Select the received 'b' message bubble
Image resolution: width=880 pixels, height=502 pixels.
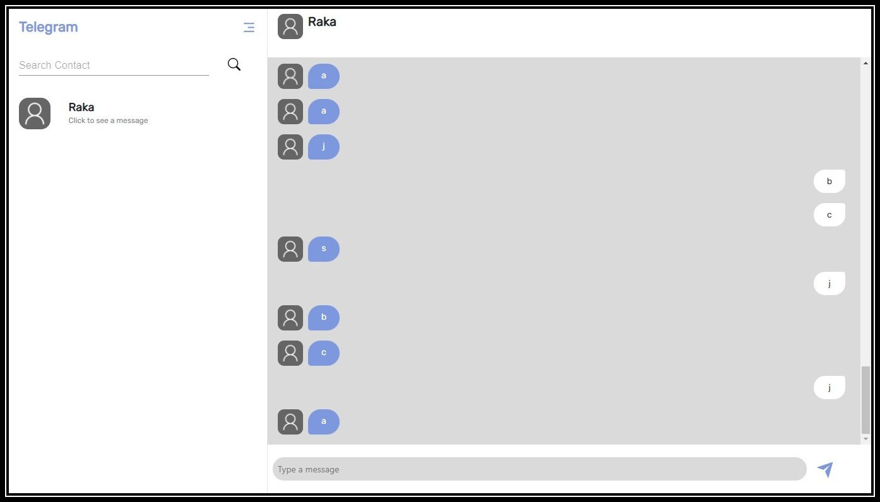click(x=324, y=318)
